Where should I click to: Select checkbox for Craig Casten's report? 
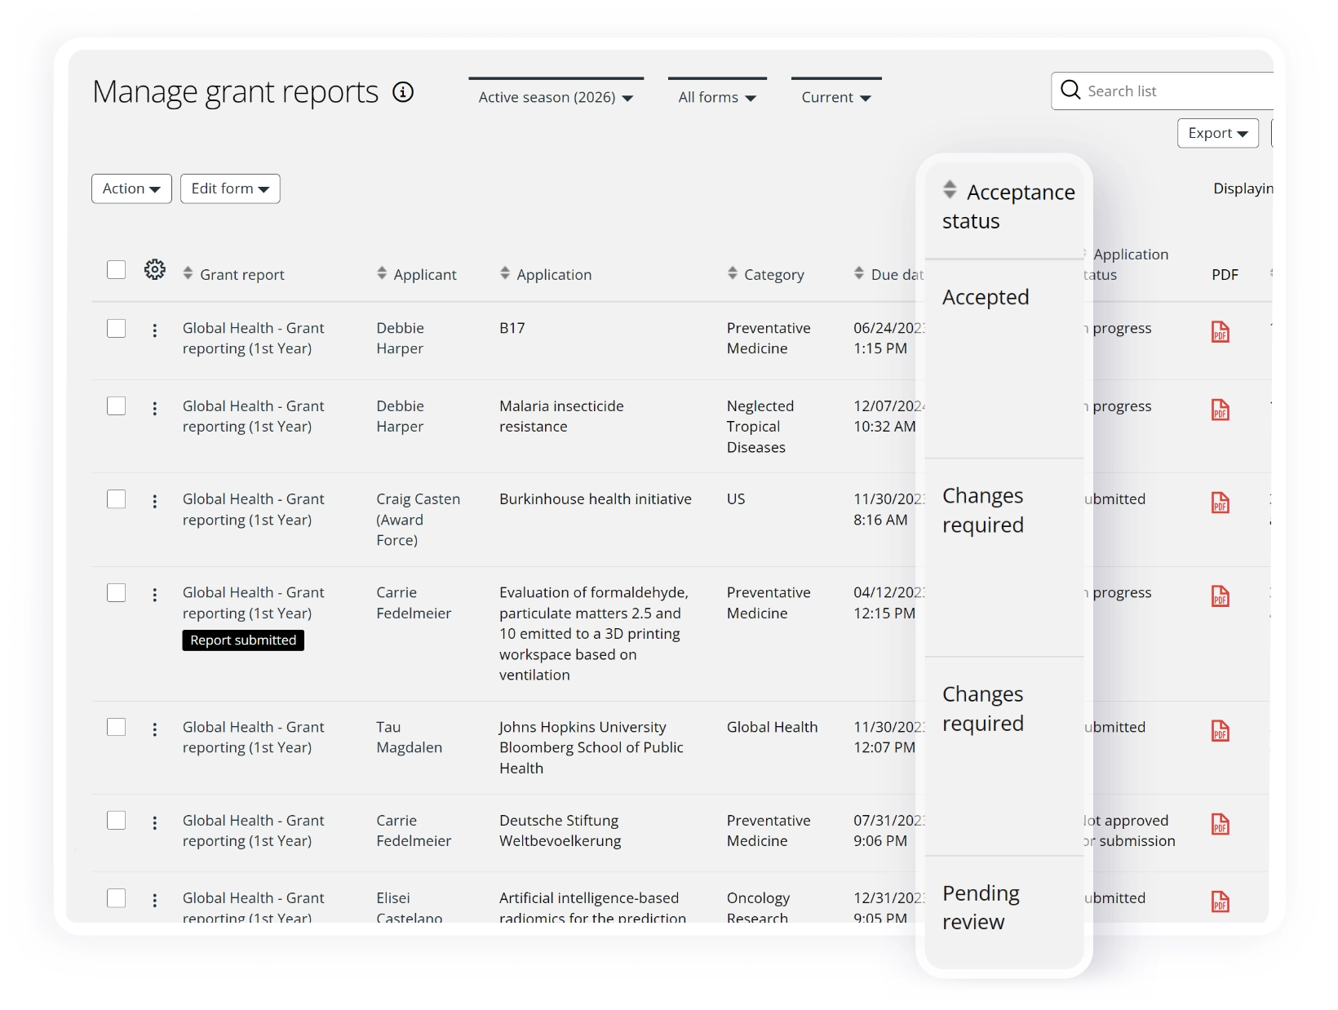click(x=117, y=499)
